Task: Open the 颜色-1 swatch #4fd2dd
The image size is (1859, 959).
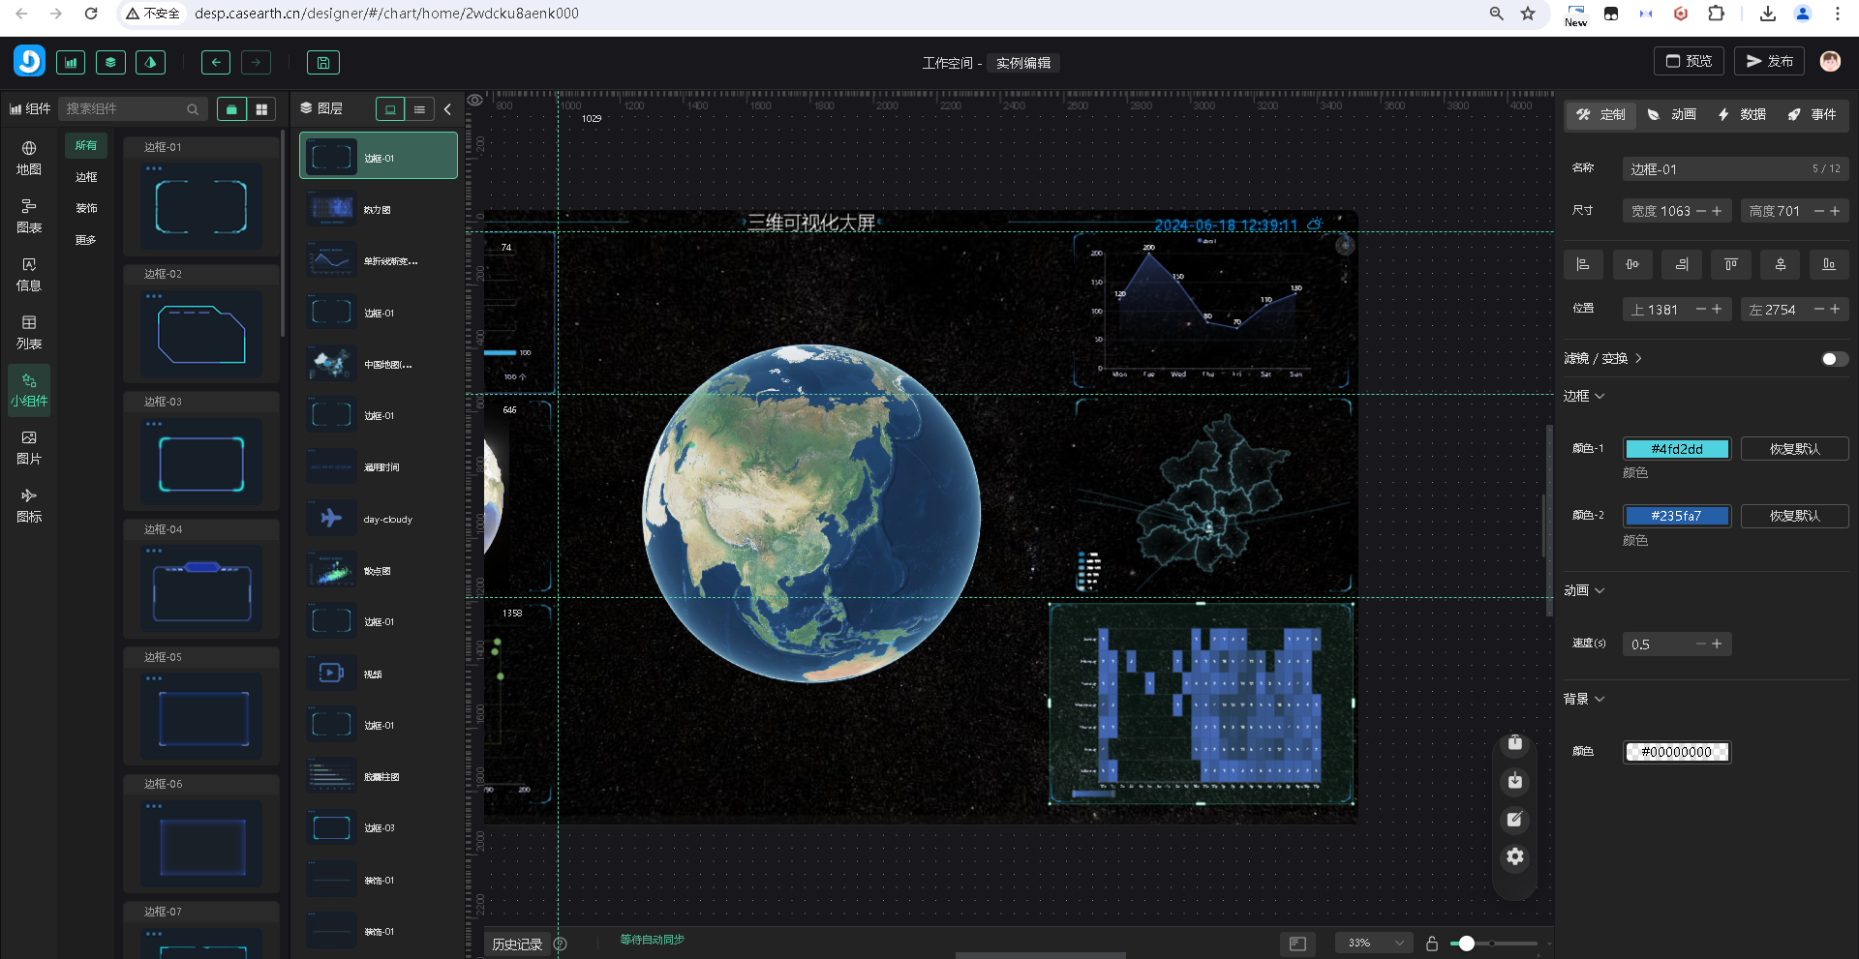Action: [x=1677, y=449]
